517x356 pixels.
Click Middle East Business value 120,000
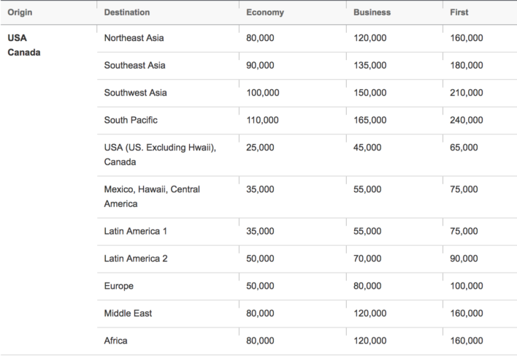[x=370, y=314]
